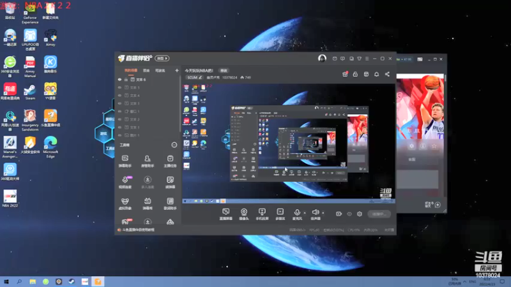Click the record video icon beside the settings gear
511x287 pixels.
pyautogui.click(x=339, y=214)
